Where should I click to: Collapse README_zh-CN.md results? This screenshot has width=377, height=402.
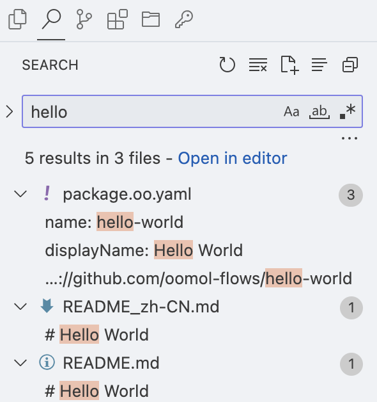20,307
